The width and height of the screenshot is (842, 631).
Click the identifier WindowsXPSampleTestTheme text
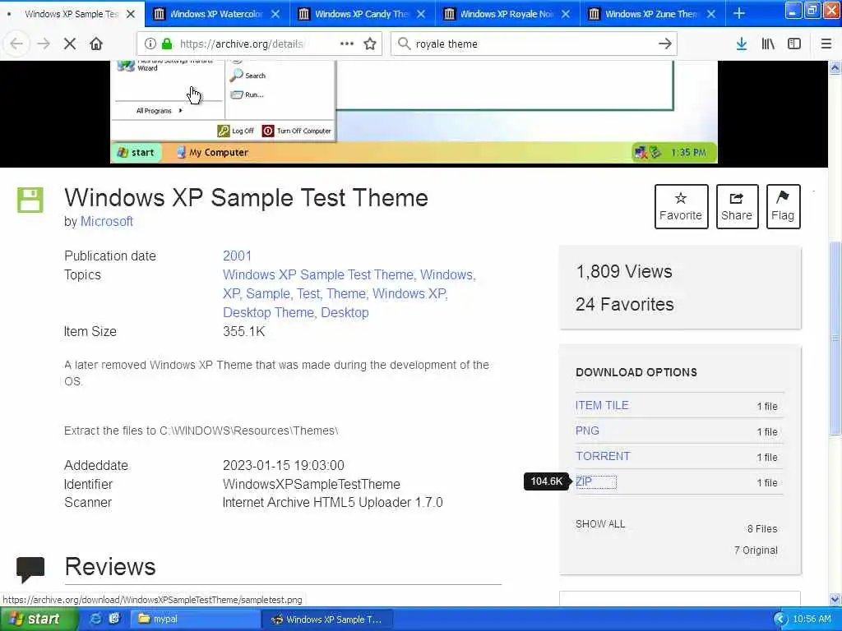pyautogui.click(x=312, y=485)
